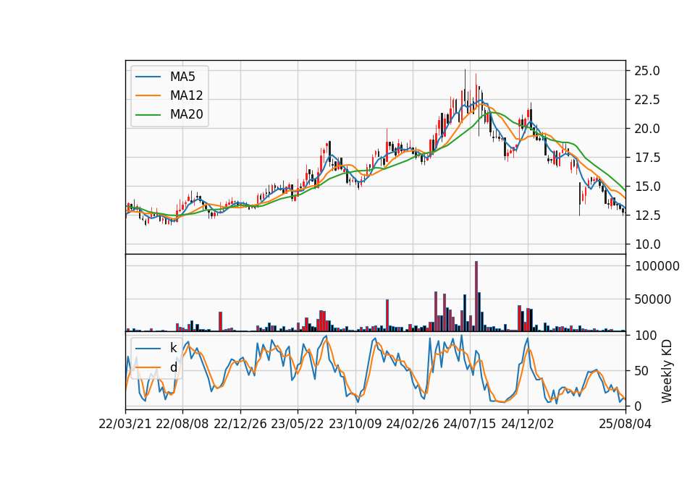The width and height of the screenshot is (695, 499).
Task: Click the tallest volume bar near 100000
Action: tap(476, 297)
